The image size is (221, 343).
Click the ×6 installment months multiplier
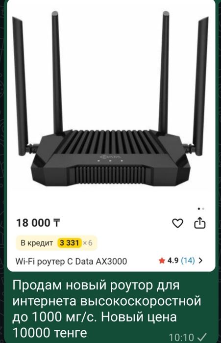[x=88, y=243]
